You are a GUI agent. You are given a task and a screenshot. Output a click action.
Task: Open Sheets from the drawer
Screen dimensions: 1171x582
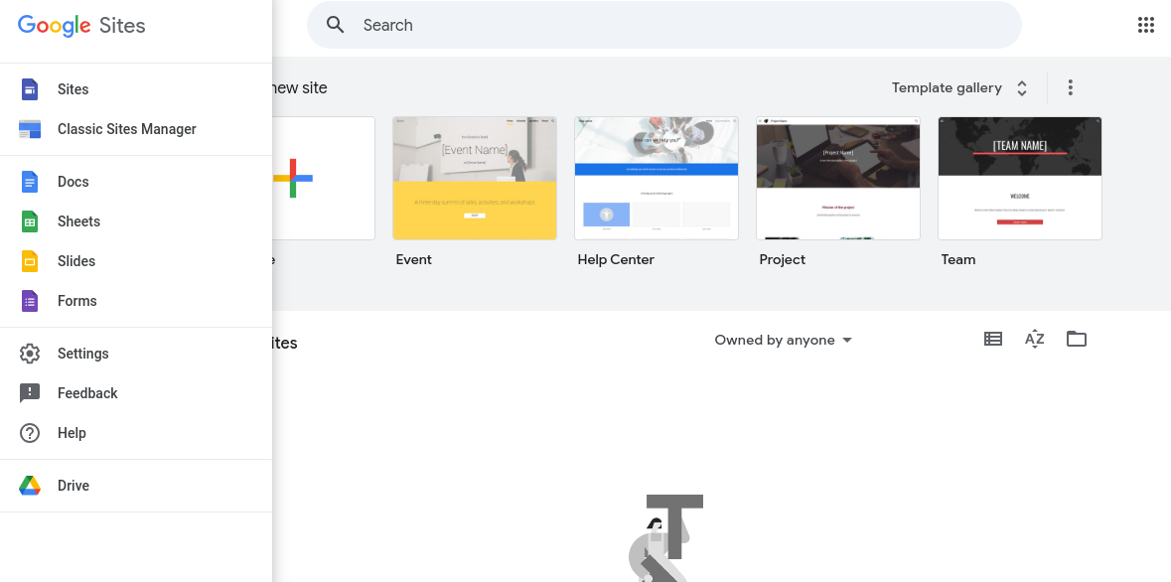point(136,221)
